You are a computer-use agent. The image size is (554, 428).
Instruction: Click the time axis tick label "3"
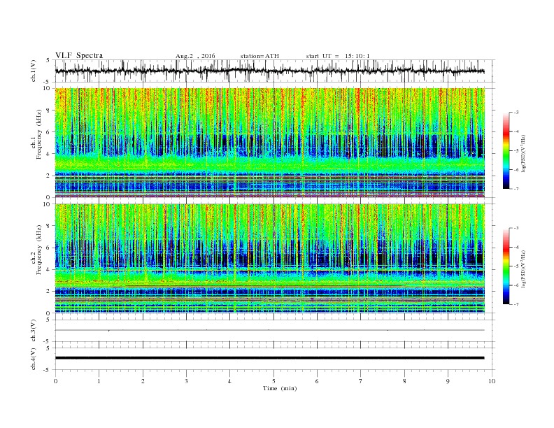(186, 381)
